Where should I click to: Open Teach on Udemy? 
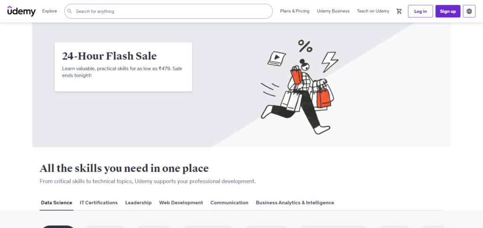pyautogui.click(x=373, y=11)
